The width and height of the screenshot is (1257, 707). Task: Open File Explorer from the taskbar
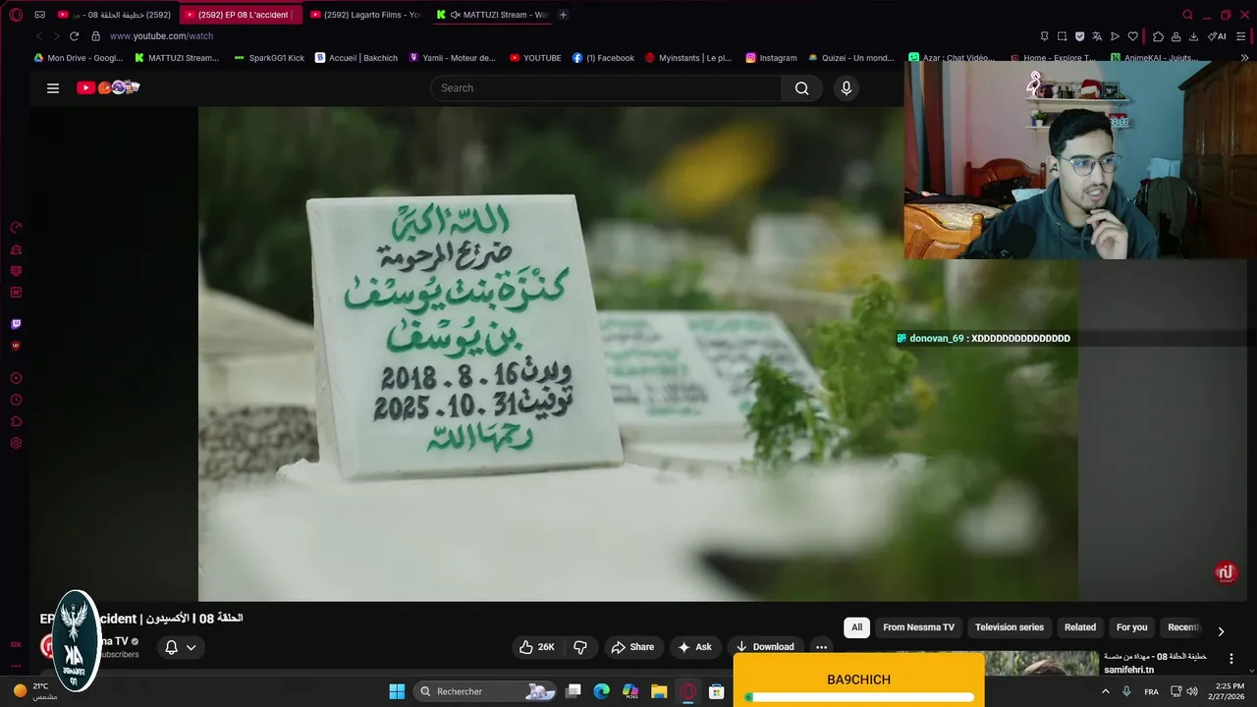tap(659, 691)
